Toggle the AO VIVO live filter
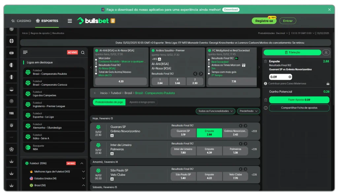 (72, 52)
